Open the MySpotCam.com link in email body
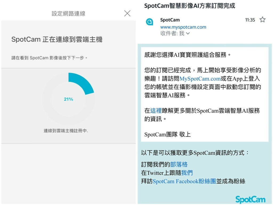The image size is (273, 205). point(200,79)
